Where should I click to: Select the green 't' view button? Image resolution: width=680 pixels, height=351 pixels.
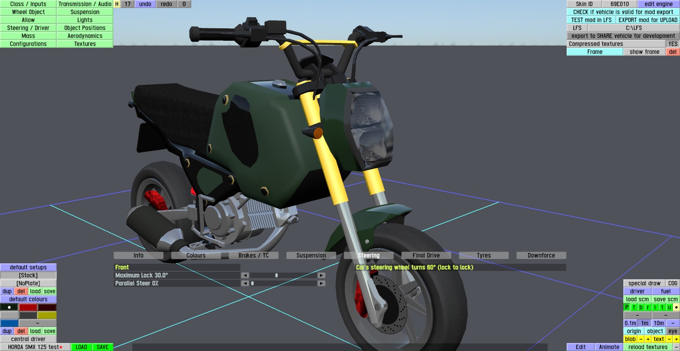[662, 307]
